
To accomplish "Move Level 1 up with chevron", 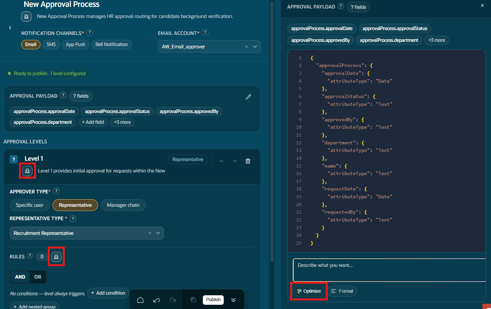I will coord(221,161).
